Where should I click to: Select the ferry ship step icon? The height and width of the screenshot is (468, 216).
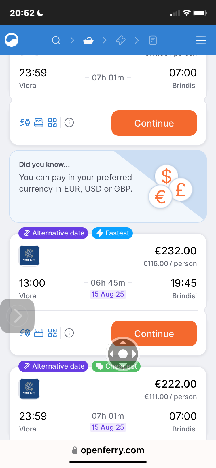click(88, 40)
